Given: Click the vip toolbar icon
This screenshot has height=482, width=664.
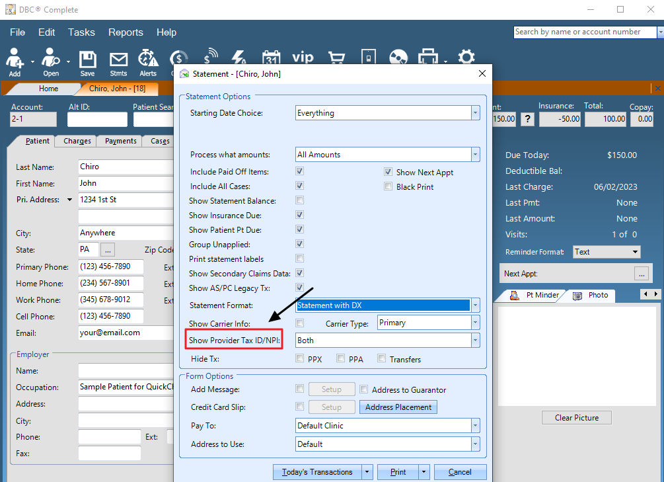Looking at the screenshot, I should [x=303, y=58].
